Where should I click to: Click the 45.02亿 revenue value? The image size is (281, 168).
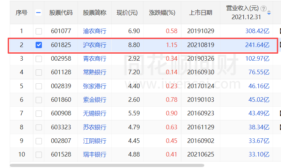point(259,100)
